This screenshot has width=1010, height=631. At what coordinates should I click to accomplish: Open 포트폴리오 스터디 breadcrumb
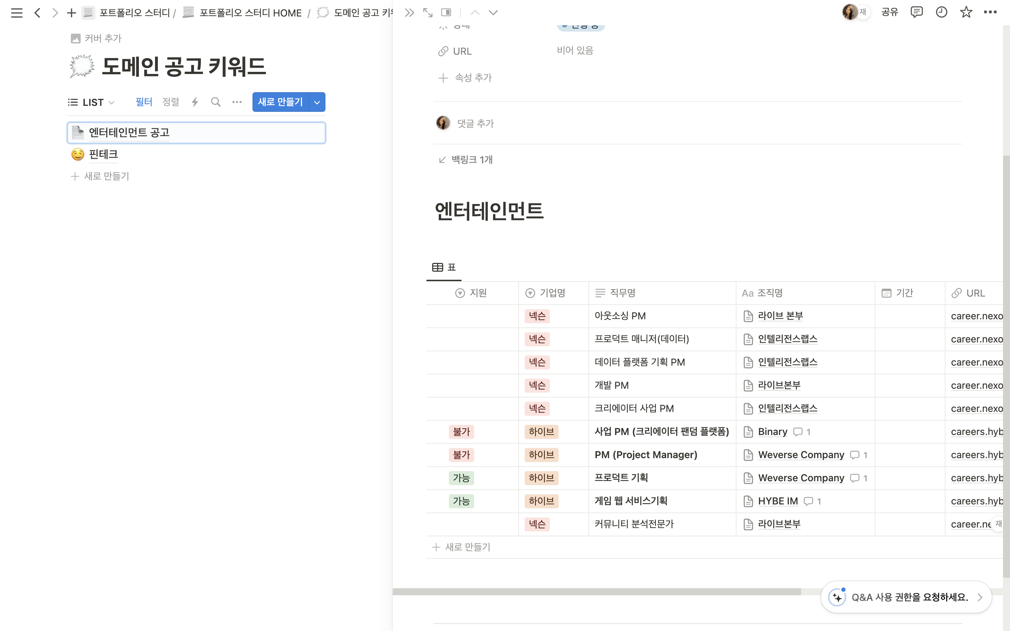coord(127,13)
